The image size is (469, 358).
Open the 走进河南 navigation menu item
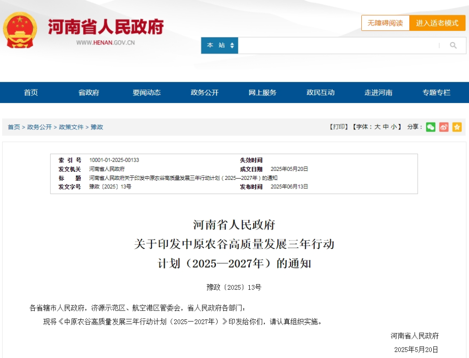coord(378,93)
